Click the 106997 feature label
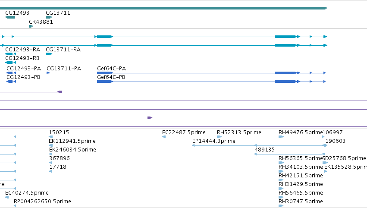The height and width of the screenshot is (208, 367). pos(332,132)
